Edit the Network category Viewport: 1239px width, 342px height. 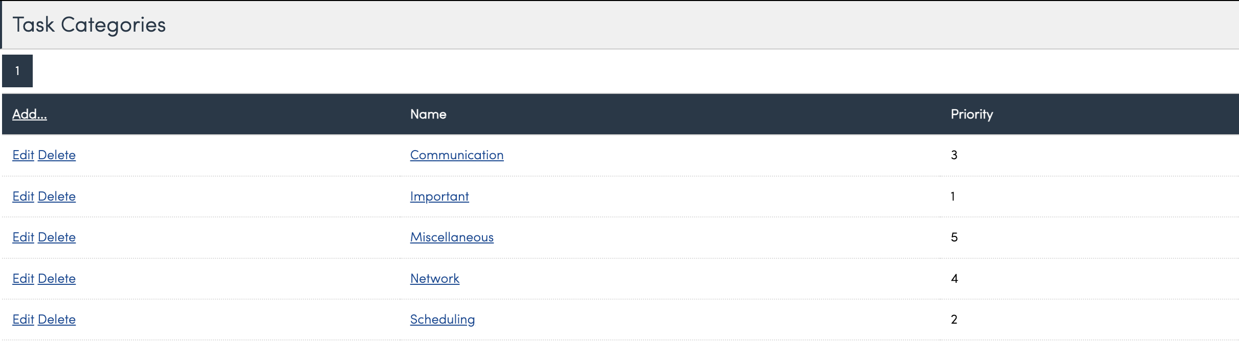(23, 278)
